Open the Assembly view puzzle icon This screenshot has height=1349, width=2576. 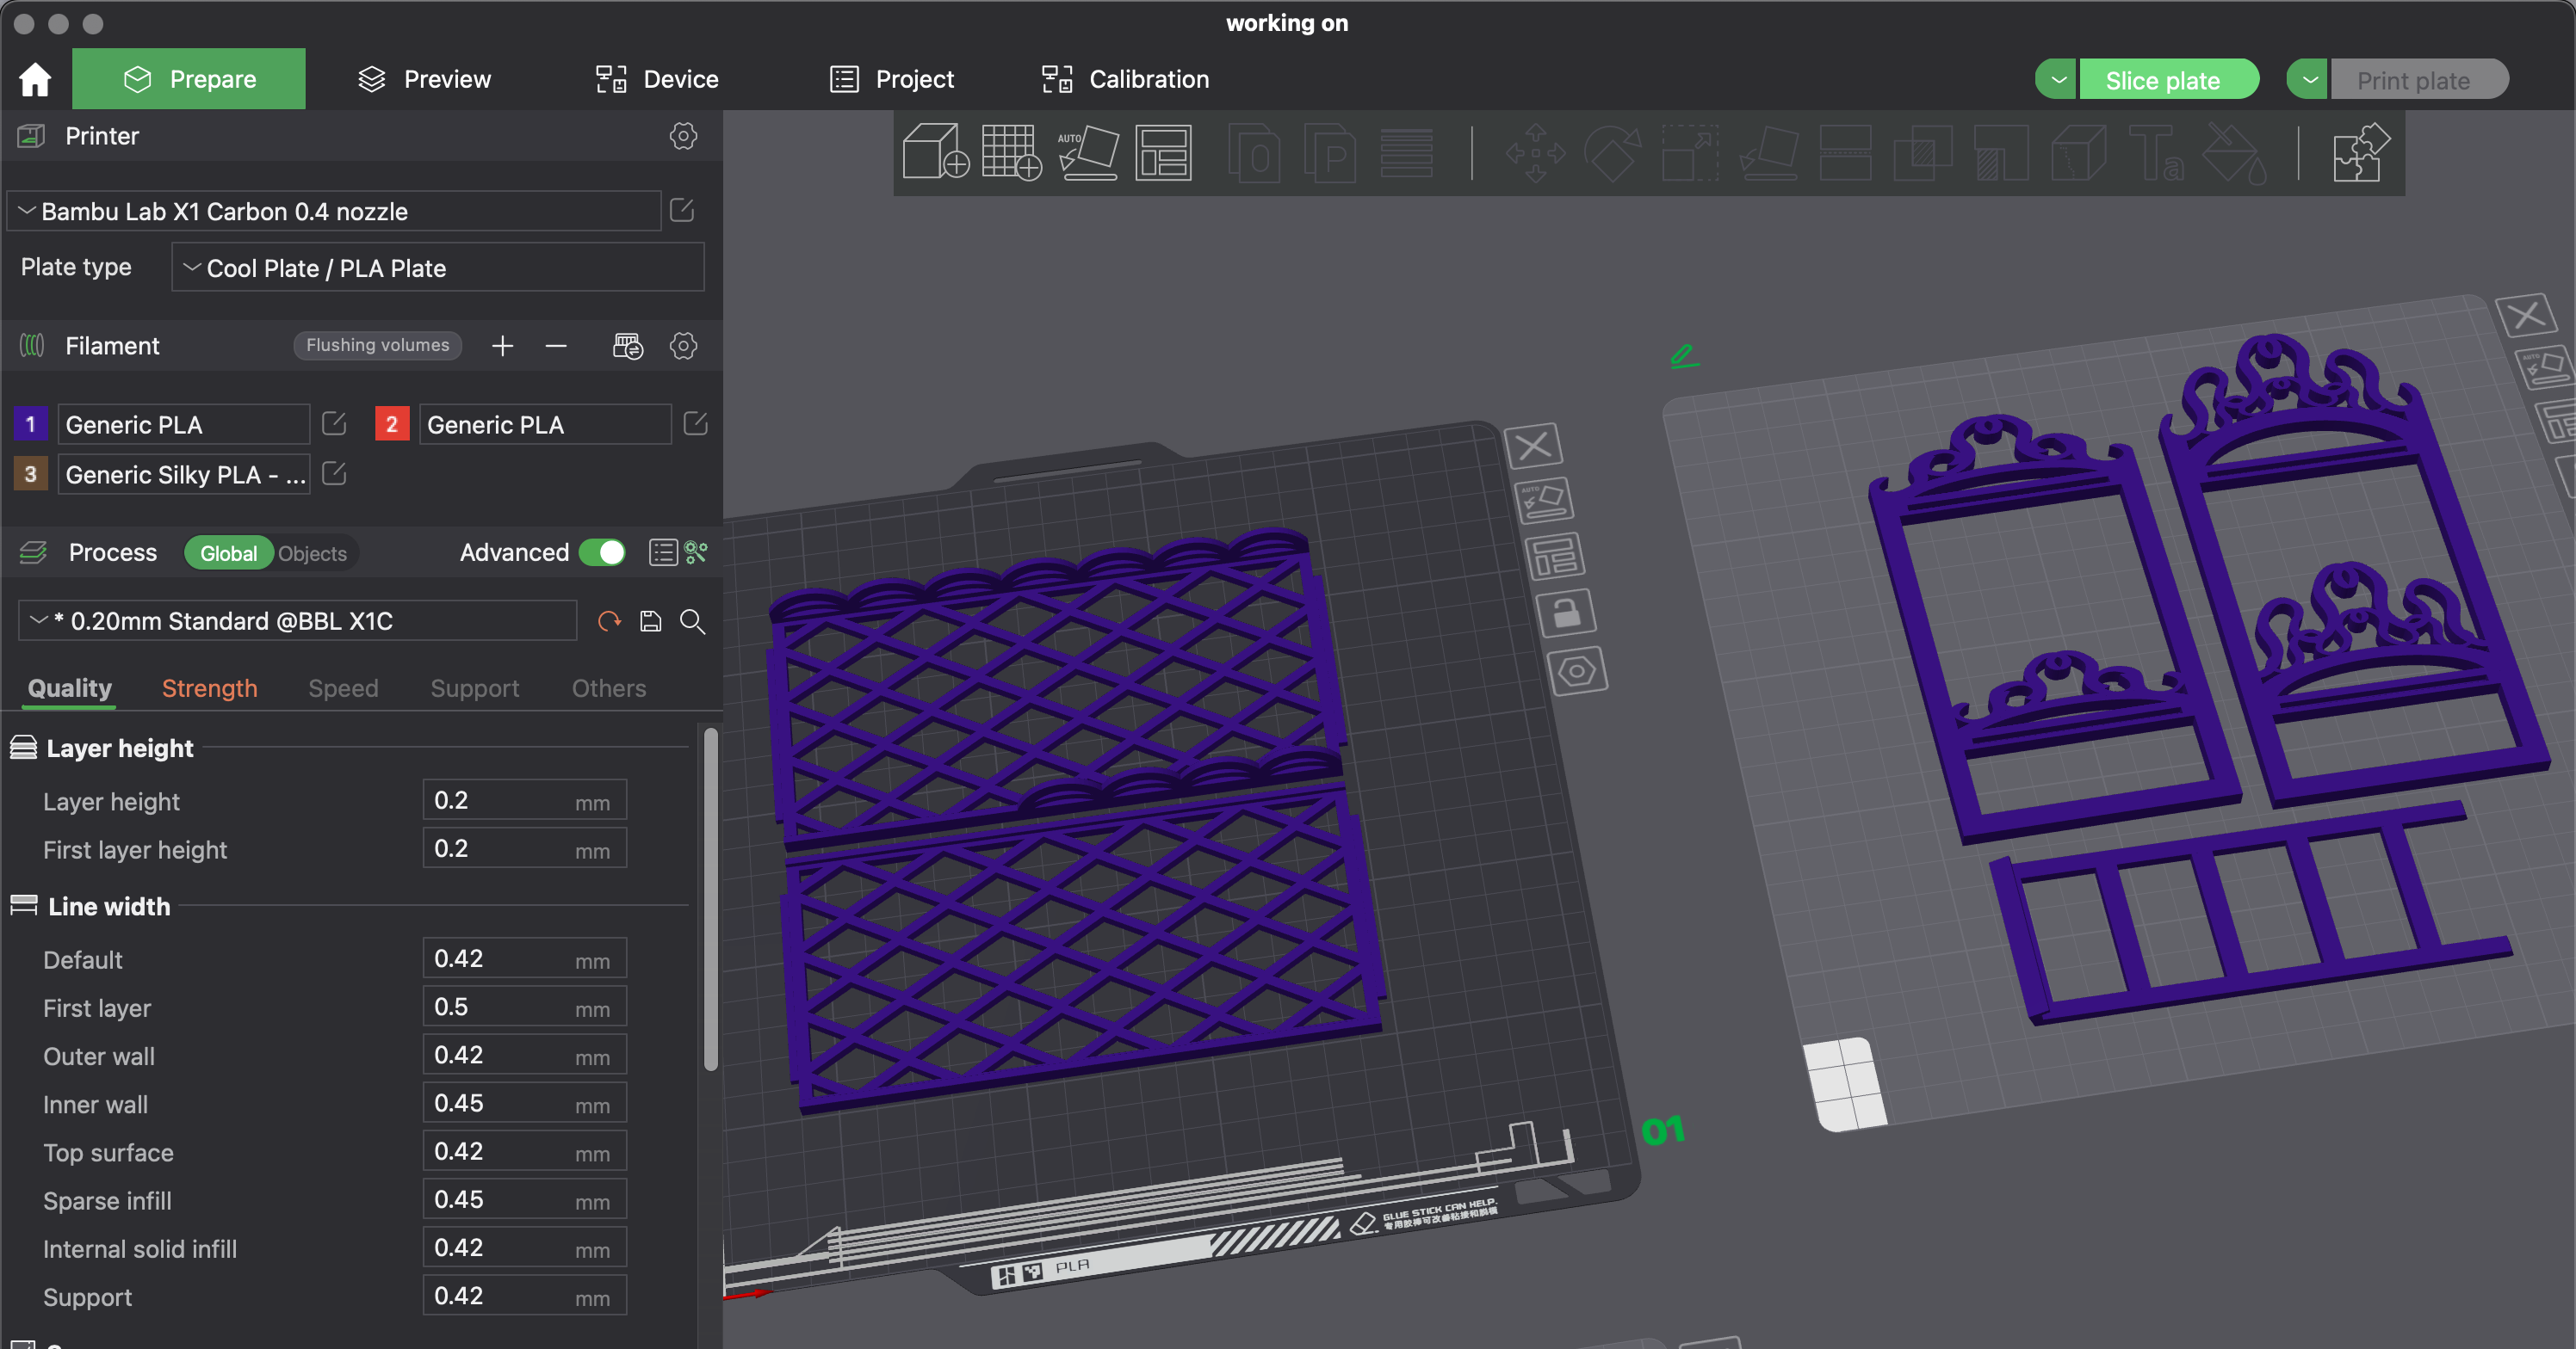point(2360,152)
